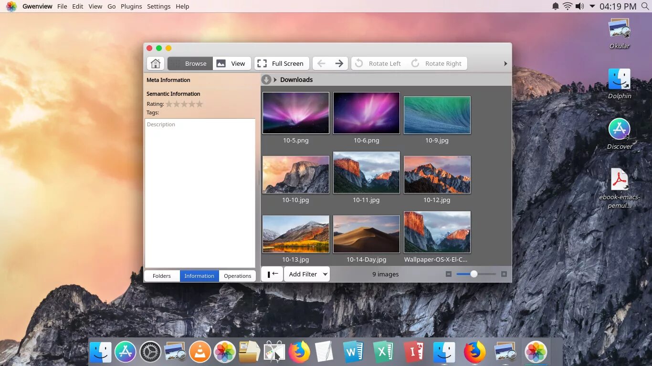
Task: Launch the Word-style app in dock
Action: (x=353, y=352)
